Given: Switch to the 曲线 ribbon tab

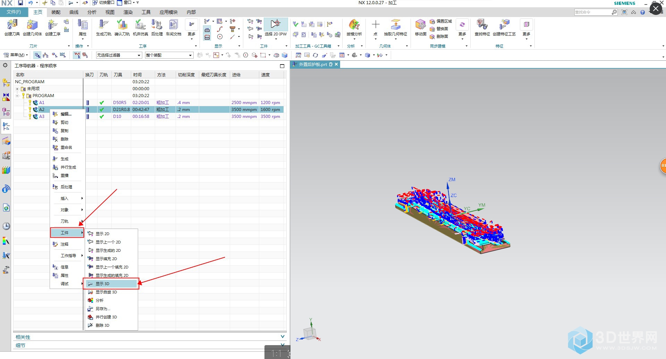Looking at the screenshot, I should point(74,12).
